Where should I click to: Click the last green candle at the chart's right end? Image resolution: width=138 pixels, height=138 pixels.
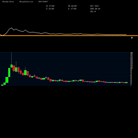click(126, 83)
